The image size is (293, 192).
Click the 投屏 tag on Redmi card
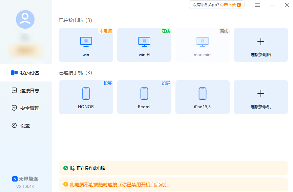[x=166, y=83]
